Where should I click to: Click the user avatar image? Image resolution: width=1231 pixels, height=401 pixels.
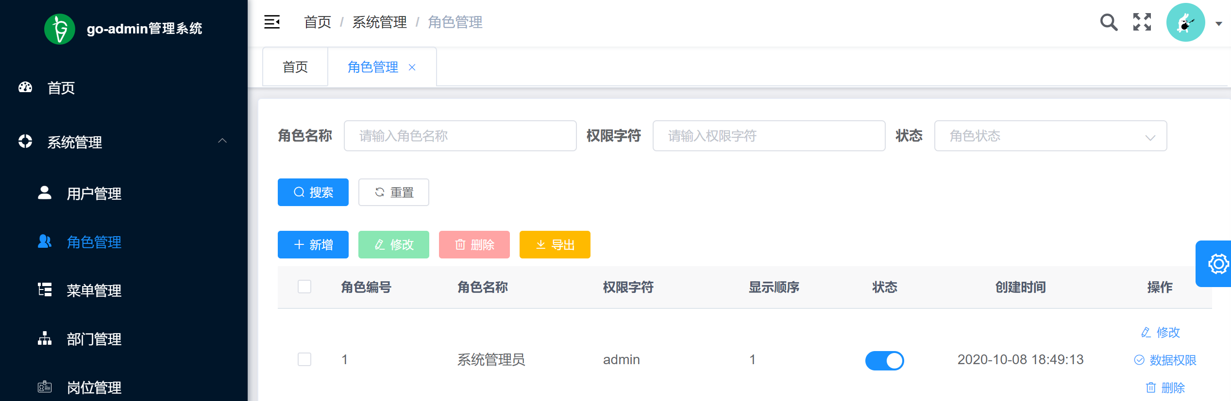(x=1185, y=22)
